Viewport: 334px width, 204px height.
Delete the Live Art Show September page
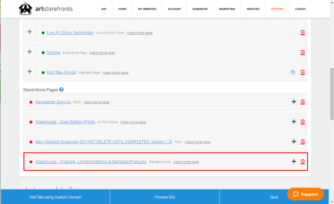[302, 33]
